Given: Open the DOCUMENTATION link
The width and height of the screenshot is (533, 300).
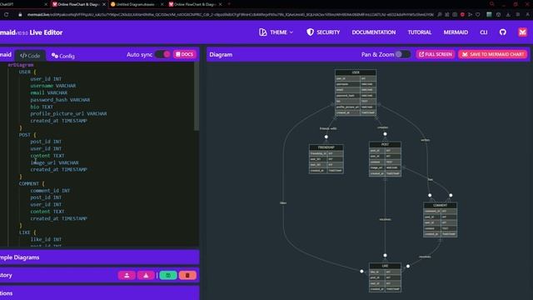Looking at the screenshot, I should point(374,32).
